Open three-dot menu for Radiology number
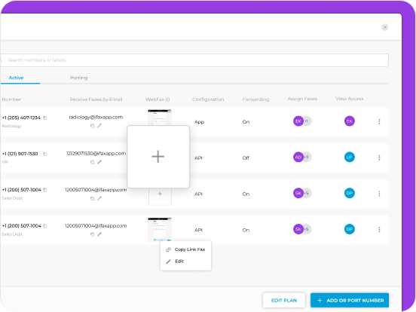416x312 pixels. 379,121
